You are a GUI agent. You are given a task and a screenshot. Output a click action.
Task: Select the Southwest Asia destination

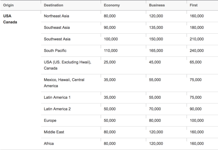(x=57, y=39)
